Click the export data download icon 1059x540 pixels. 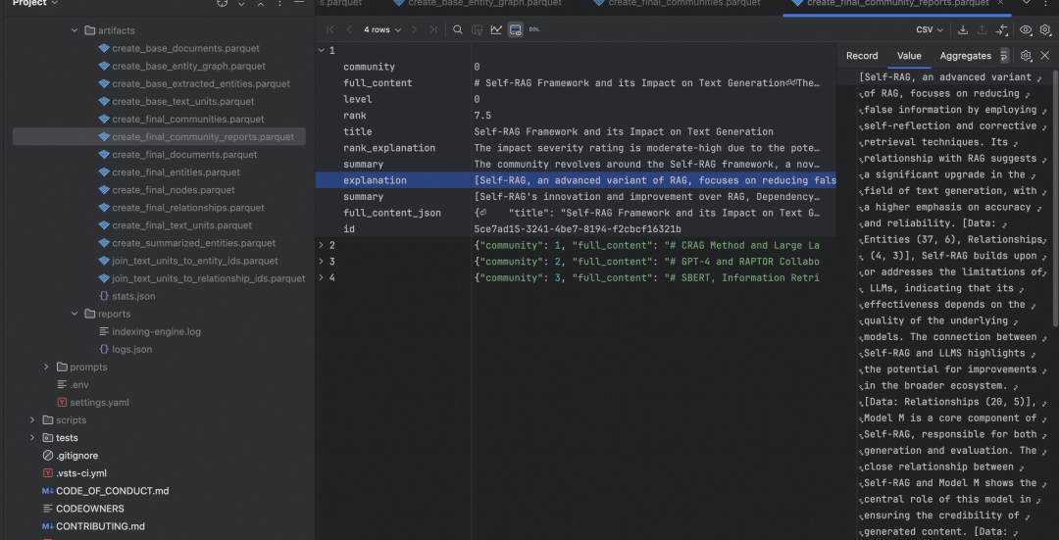point(963,30)
